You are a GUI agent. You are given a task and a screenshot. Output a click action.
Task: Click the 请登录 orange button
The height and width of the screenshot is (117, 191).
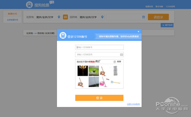[158, 17]
